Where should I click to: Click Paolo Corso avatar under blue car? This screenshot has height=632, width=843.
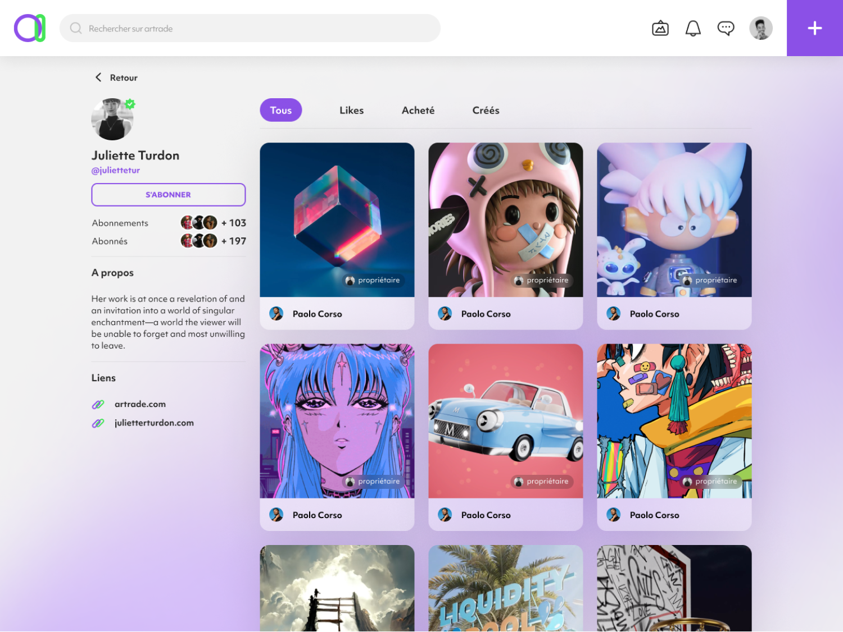click(x=445, y=515)
